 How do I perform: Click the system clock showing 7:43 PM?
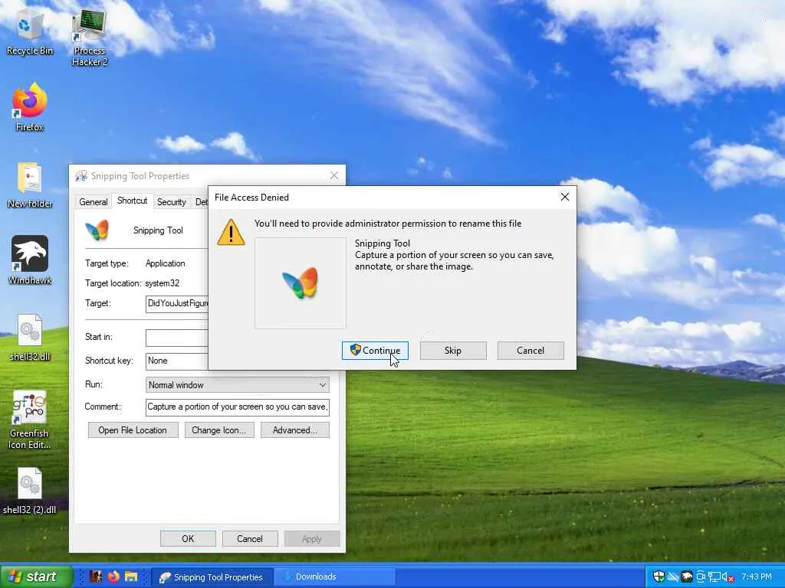pos(757,577)
